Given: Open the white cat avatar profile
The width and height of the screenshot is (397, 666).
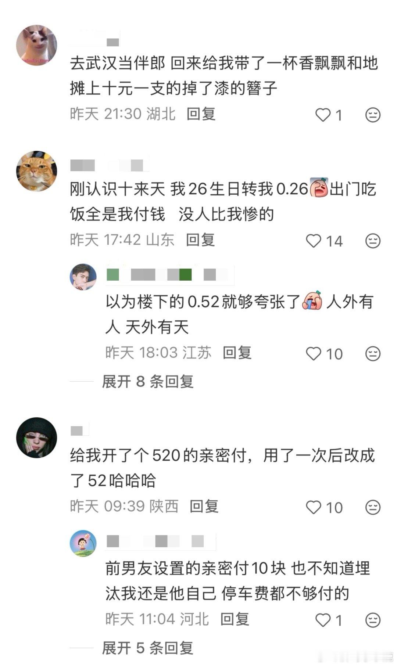Looking at the screenshot, I should [36, 46].
